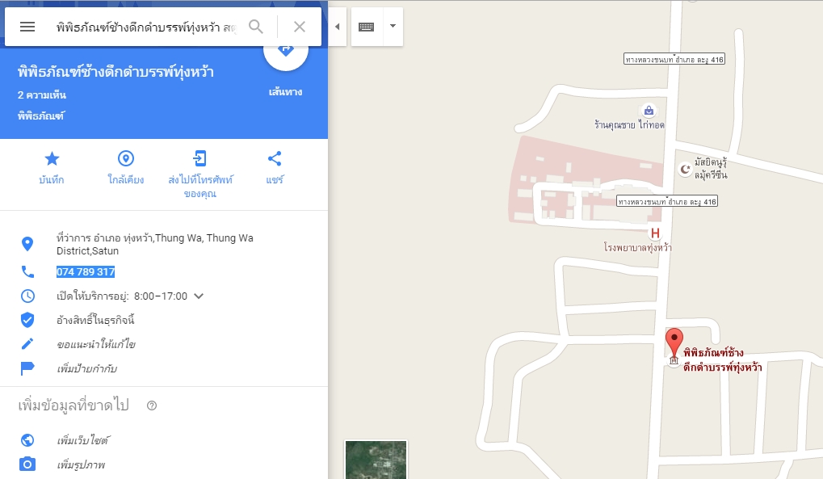This screenshot has height=479, width=823.
Task: Click the suggest an edit pencil item
Action: (96, 345)
